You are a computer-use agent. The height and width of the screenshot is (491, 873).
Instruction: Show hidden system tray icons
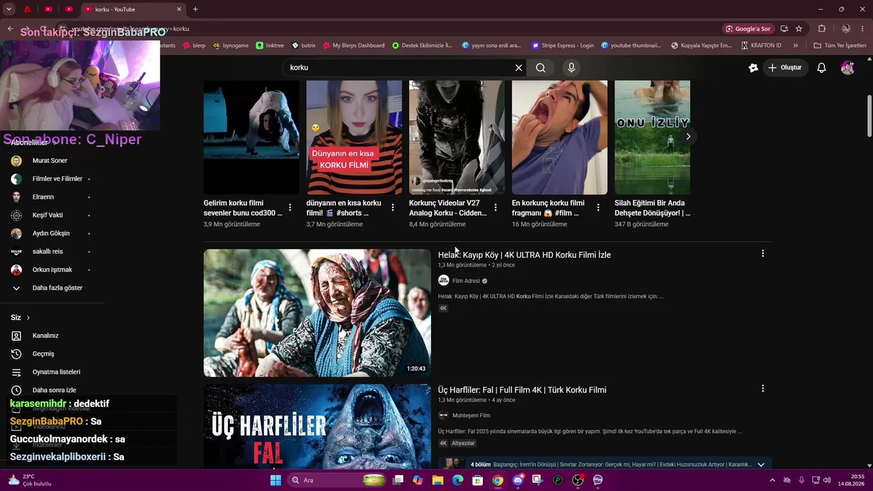[x=772, y=480]
